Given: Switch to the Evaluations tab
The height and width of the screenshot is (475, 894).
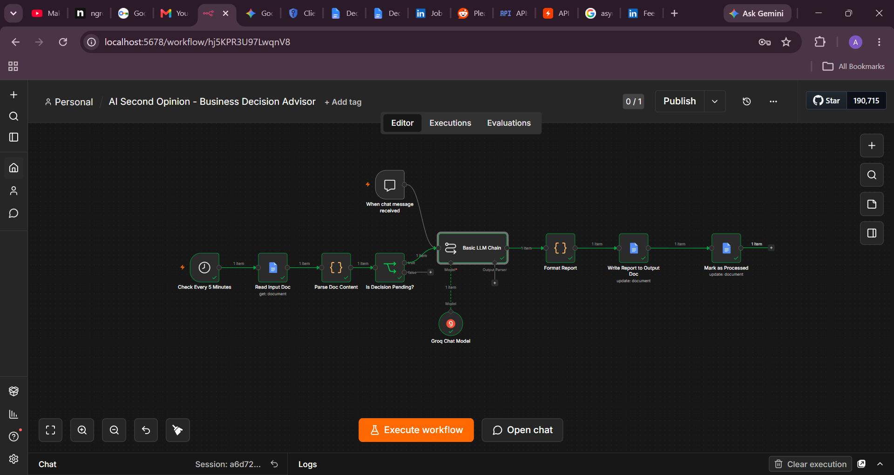Looking at the screenshot, I should [x=509, y=123].
